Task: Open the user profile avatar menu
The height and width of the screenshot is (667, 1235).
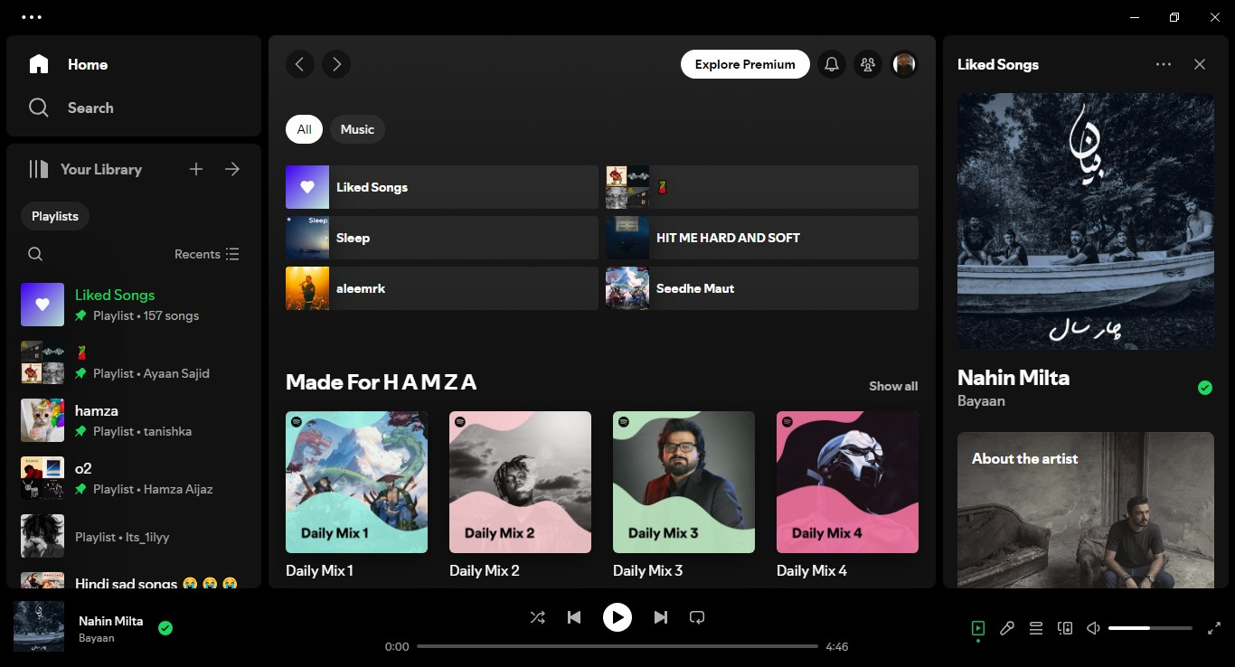Action: pos(904,64)
